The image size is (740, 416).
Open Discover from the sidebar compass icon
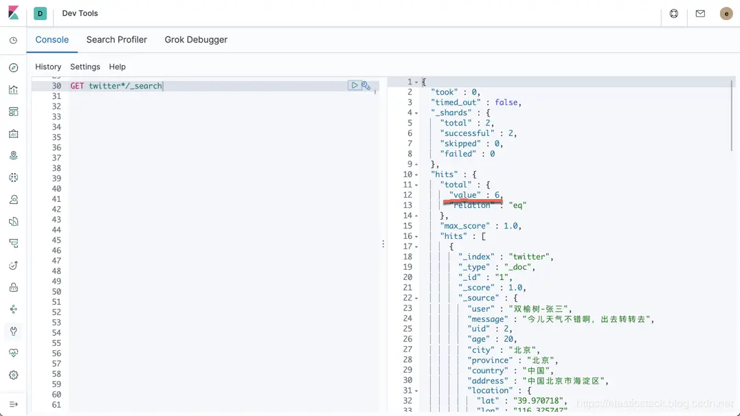pyautogui.click(x=13, y=68)
